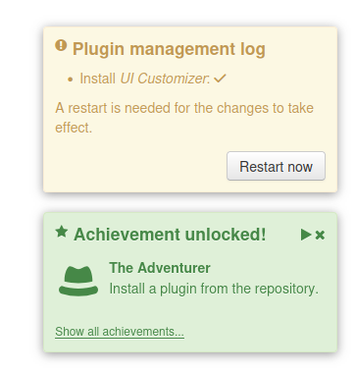Screen dimensions: 356x373
Task: Open the Show all achievements link
Action: tap(120, 332)
